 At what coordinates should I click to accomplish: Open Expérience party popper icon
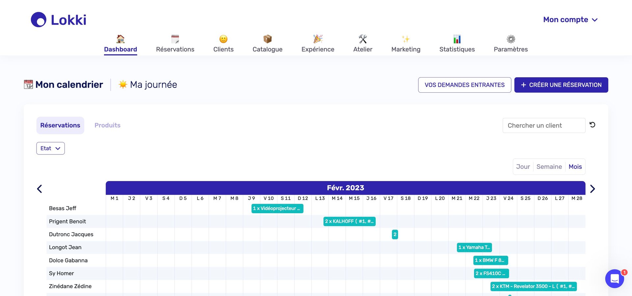[x=318, y=39]
